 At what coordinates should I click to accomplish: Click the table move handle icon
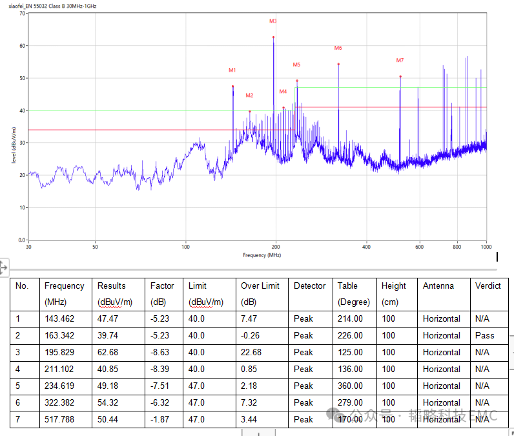click(3, 266)
